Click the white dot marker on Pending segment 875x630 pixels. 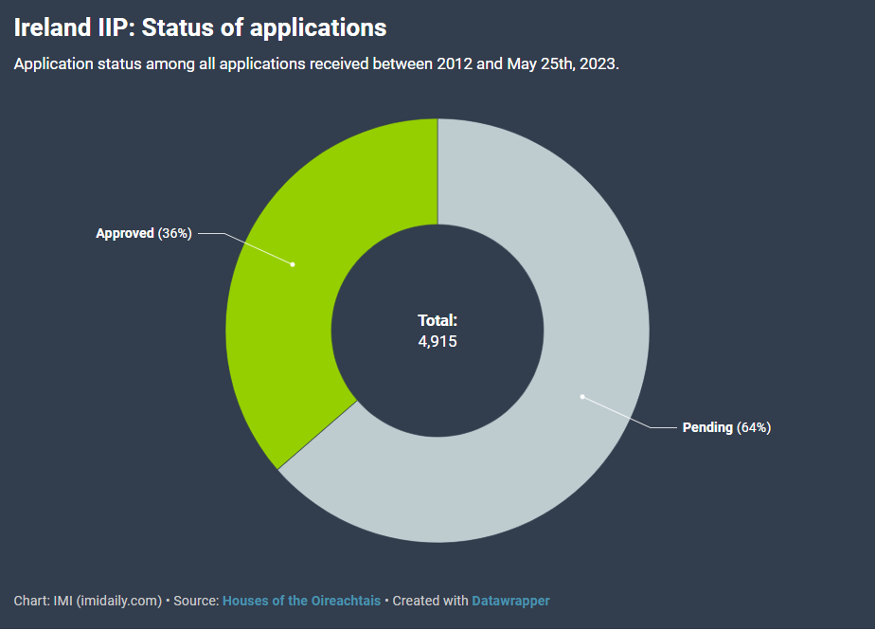[x=582, y=396]
